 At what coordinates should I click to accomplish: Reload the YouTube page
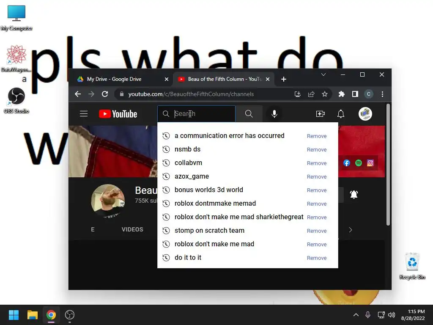(x=105, y=94)
